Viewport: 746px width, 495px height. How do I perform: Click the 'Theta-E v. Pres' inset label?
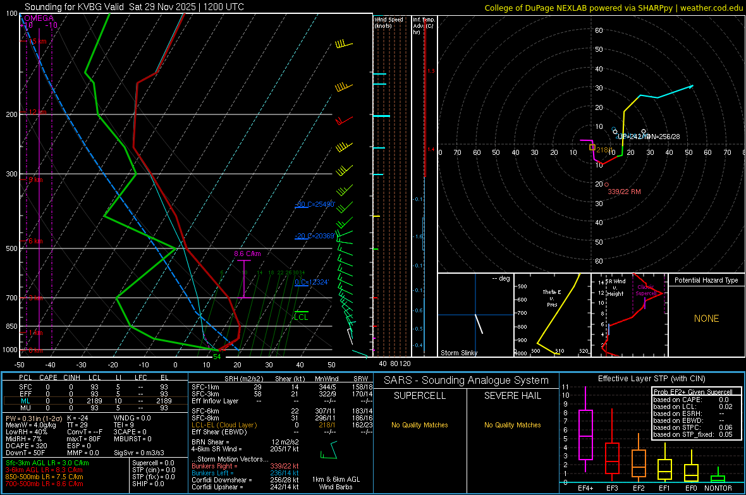pos(552,298)
